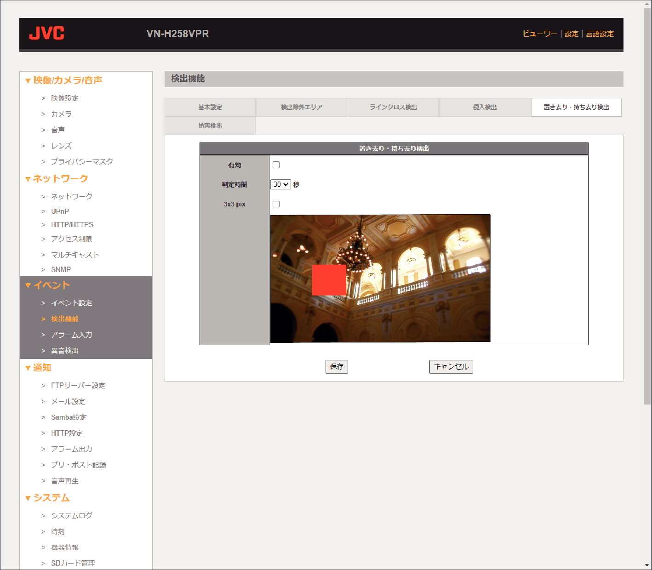Select 検出機能 in the sidebar
Image resolution: width=652 pixels, height=570 pixels.
pos(65,319)
